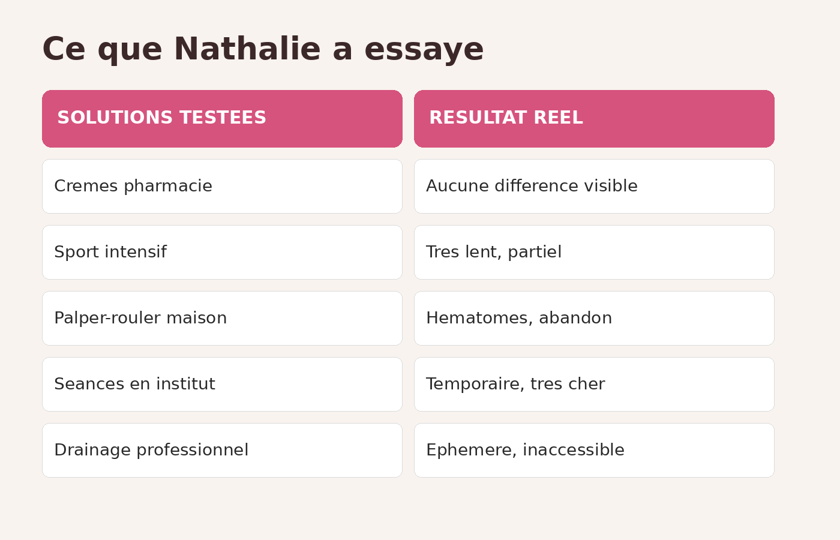The width and height of the screenshot is (840, 540).
Task: Select the 'Tres lent, partiel' cell
Action: click(594, 252)
